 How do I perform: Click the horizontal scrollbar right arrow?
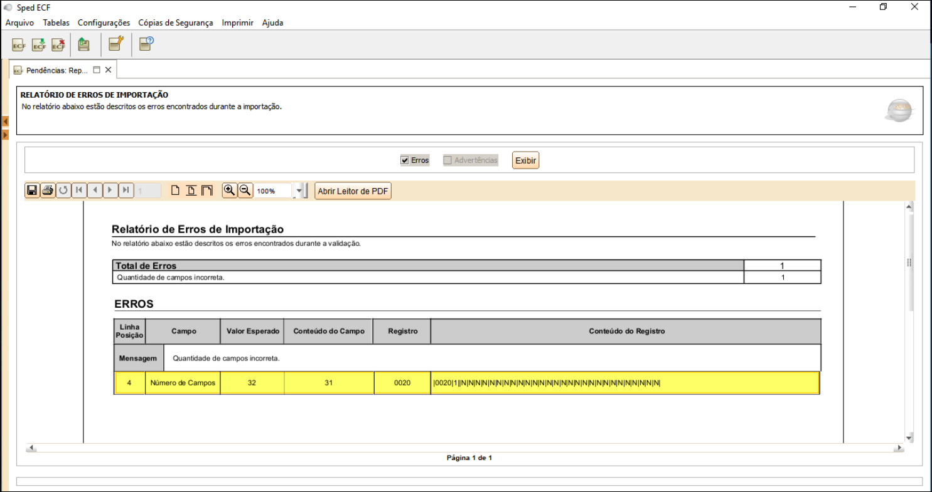(899, 448)
